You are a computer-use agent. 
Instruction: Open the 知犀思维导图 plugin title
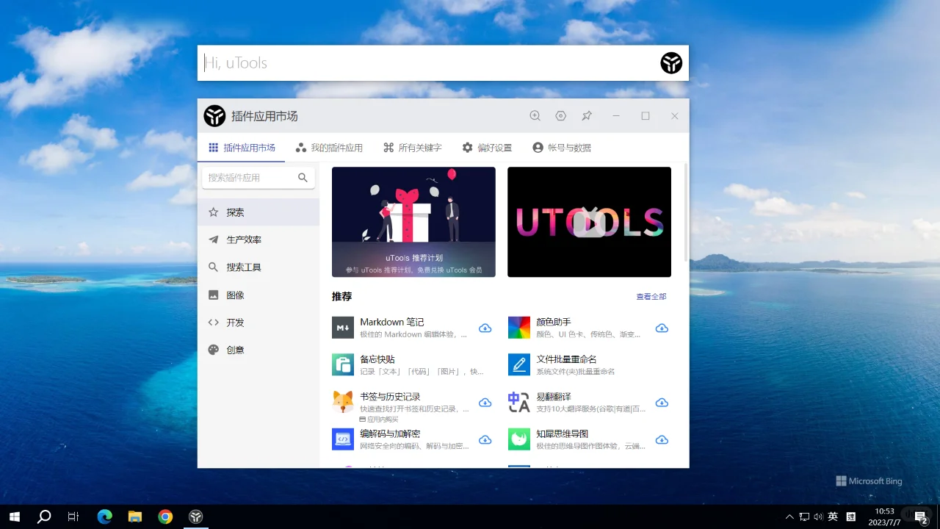pyautogui.click(x=563, y=434)
